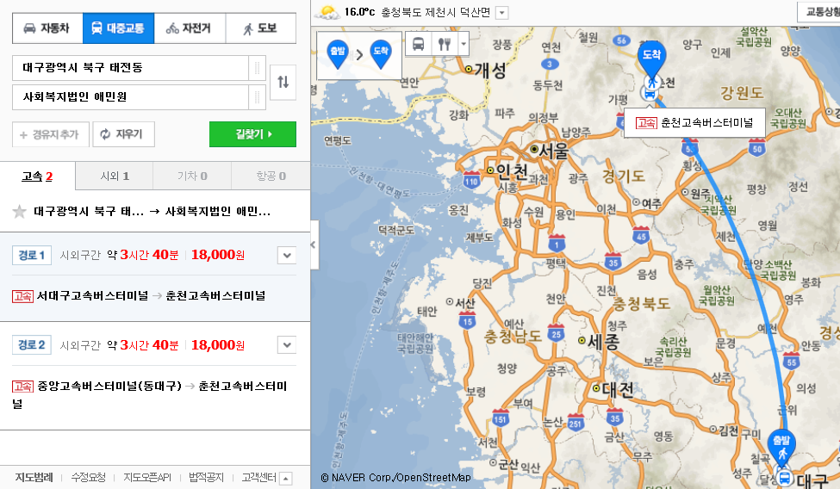Open weather location dropdown arrow
Image resolution: width=840 pixels, height=489 pixels.
pos(502,13)
